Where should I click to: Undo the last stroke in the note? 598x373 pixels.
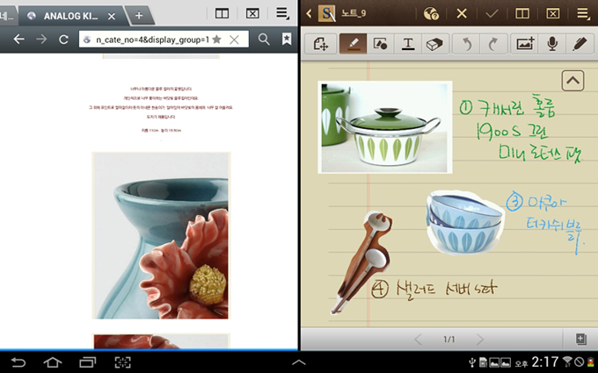[469, 44]
